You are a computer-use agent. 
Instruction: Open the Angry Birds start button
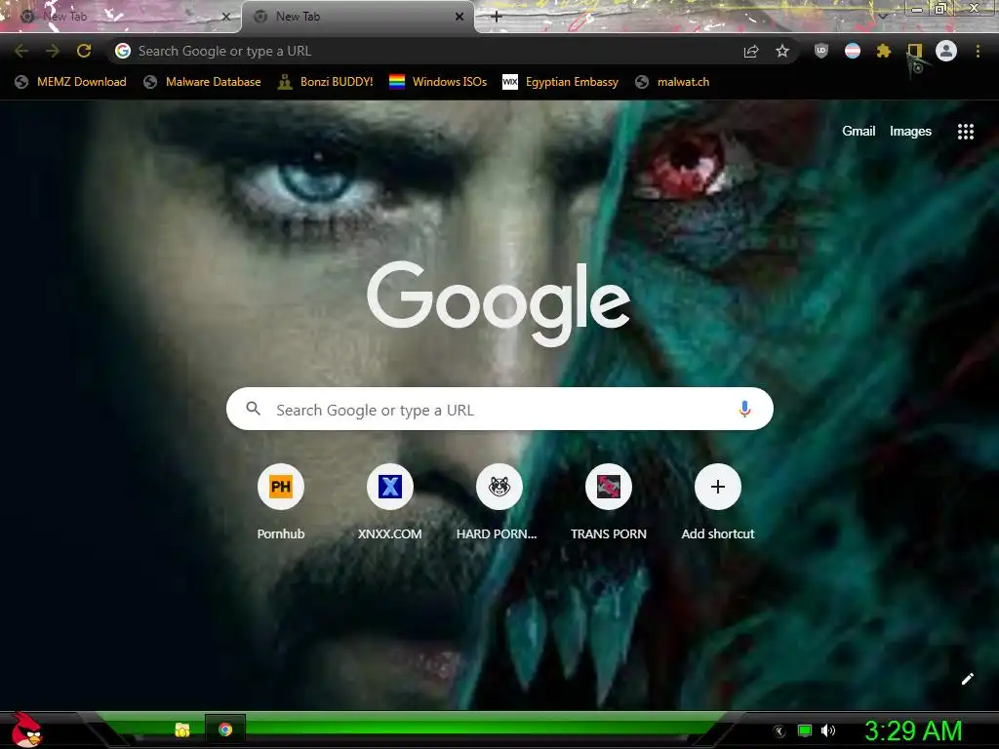pos(25,730)
